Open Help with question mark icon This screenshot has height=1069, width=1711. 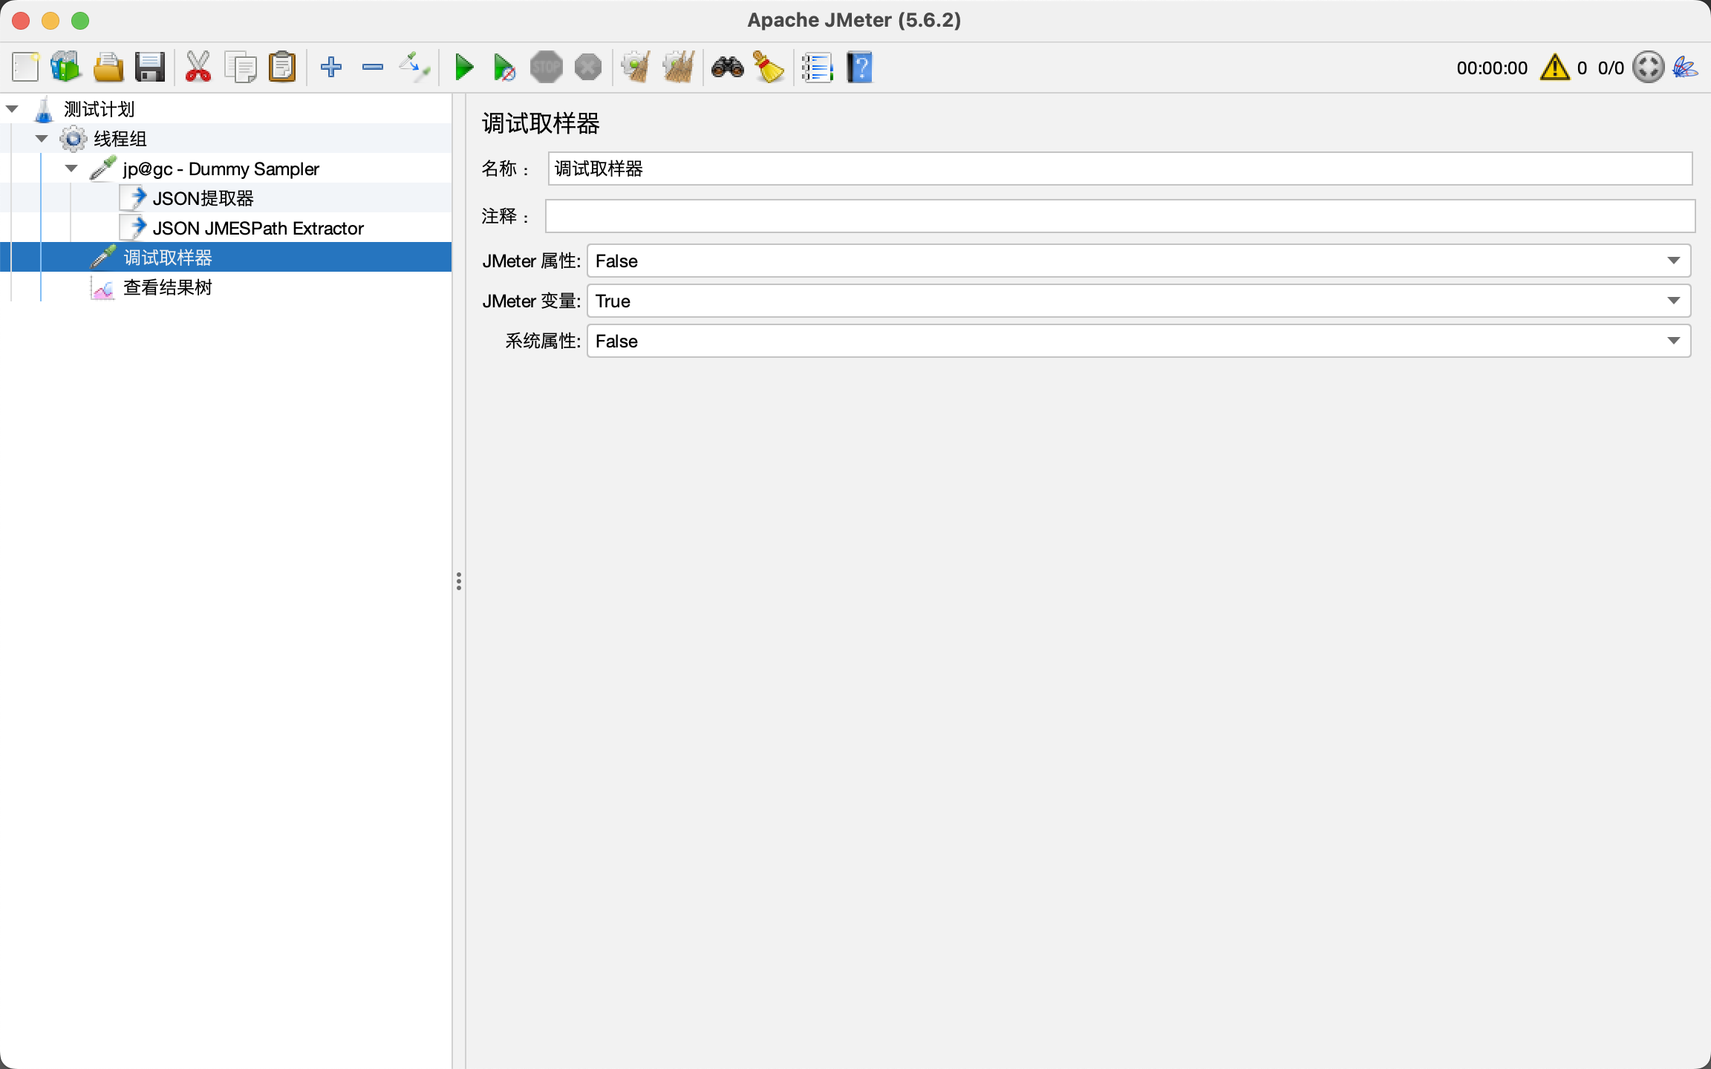click(859, 68)
